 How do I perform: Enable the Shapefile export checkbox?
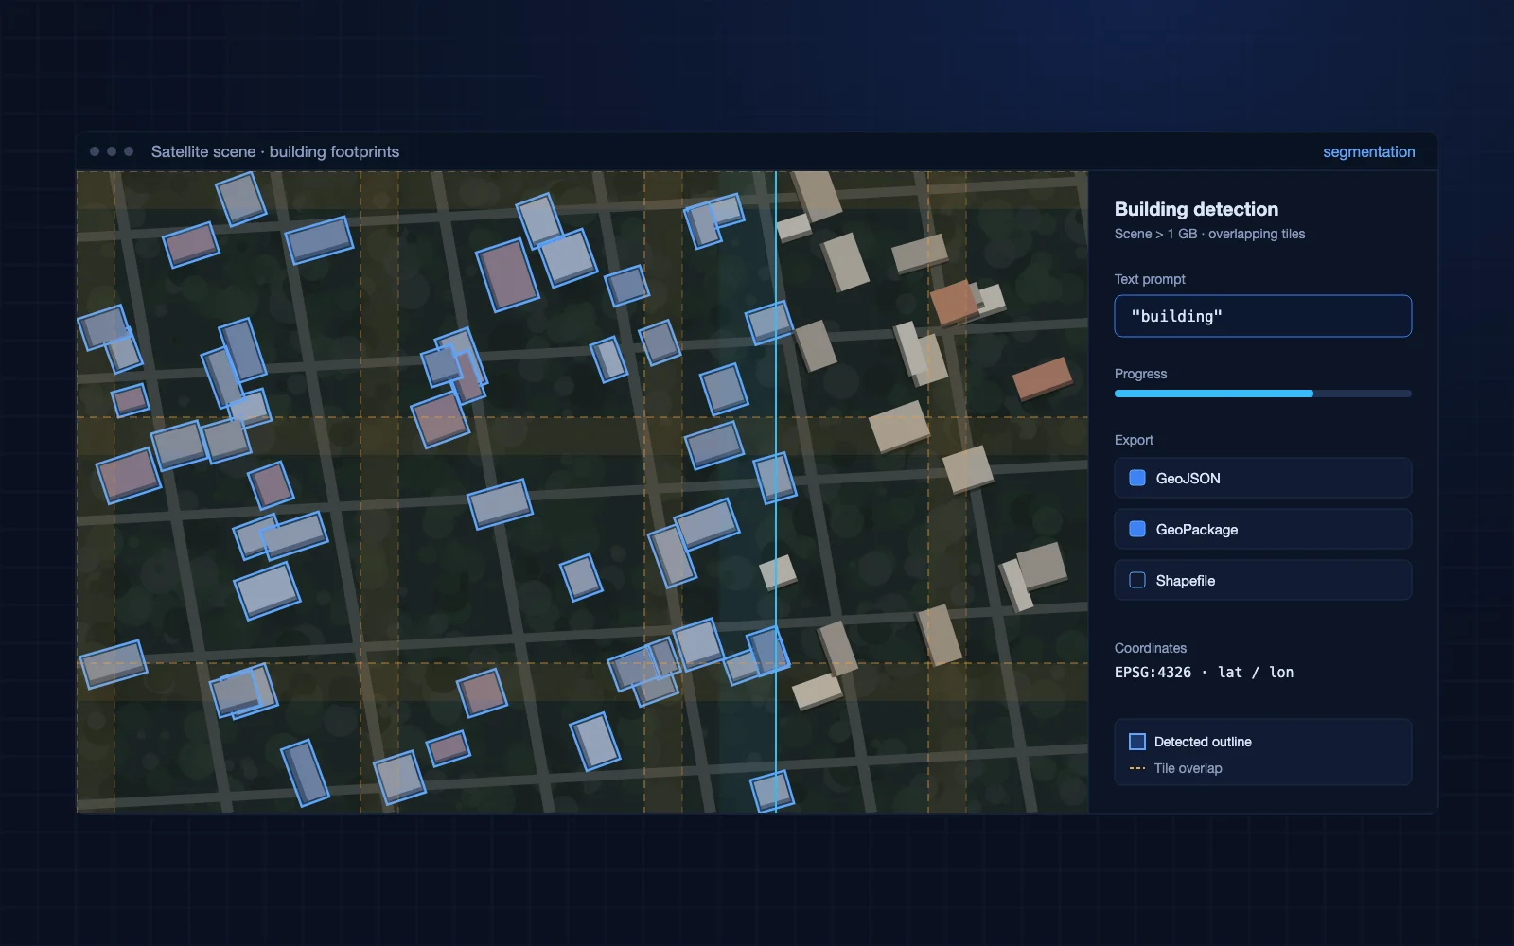pyautogui.click(x=1137, y=580)
